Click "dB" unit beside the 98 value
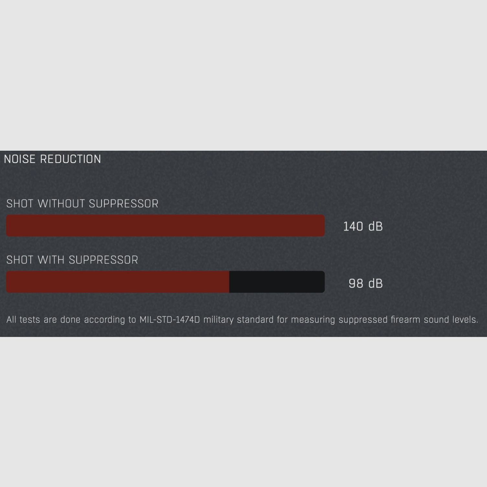The image size is (487, 487). pyautogui.click(x=375, y=283)
